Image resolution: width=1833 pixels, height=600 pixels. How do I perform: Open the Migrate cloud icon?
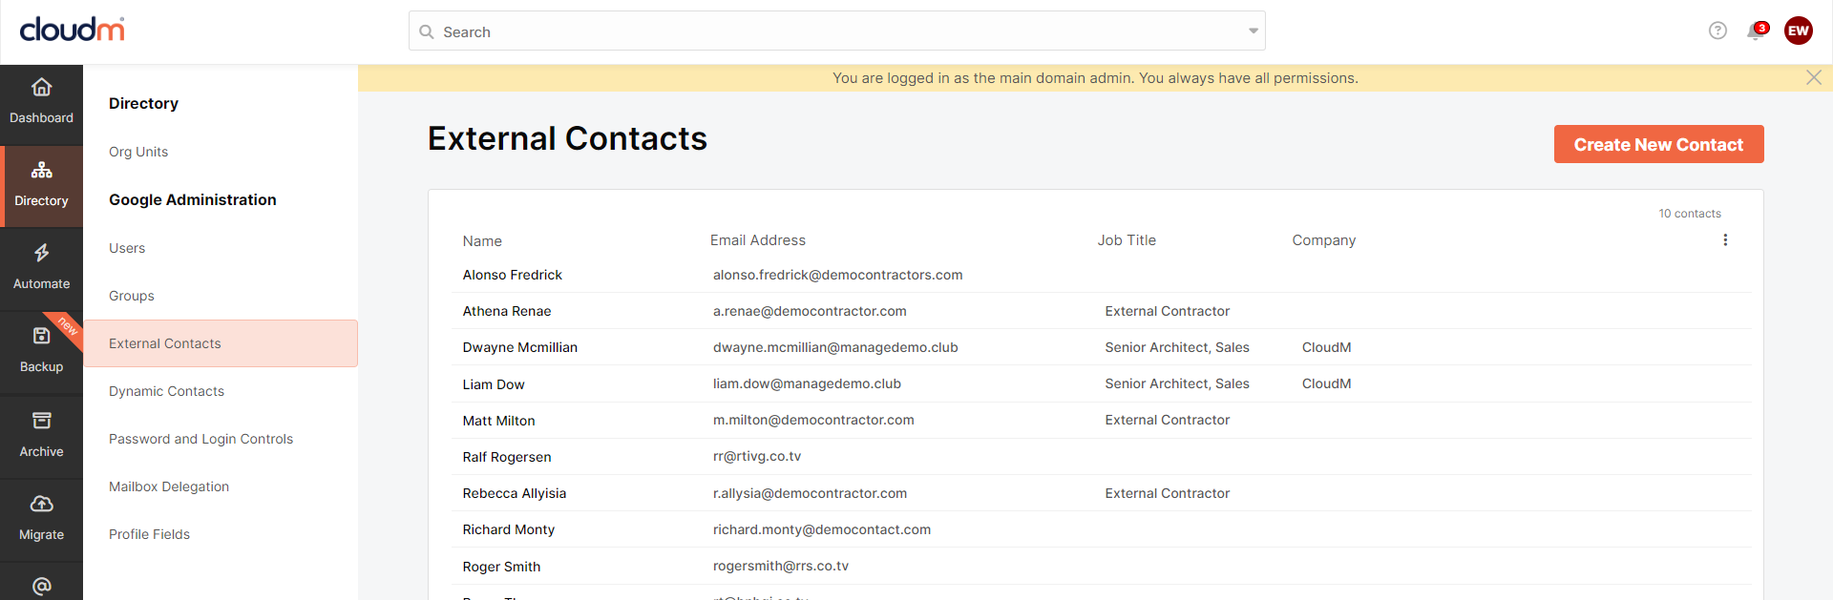click(x=41, y=504)
